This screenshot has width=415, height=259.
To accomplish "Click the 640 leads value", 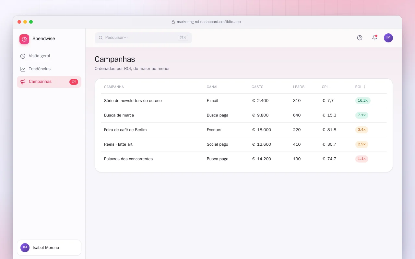I will [x=297, y=115].
